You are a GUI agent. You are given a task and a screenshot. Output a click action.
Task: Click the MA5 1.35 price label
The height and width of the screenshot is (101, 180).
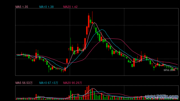tap(22, 7)
